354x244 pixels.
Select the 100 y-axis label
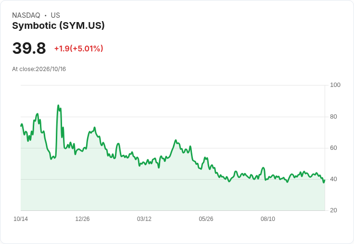[x=335, y=85]
